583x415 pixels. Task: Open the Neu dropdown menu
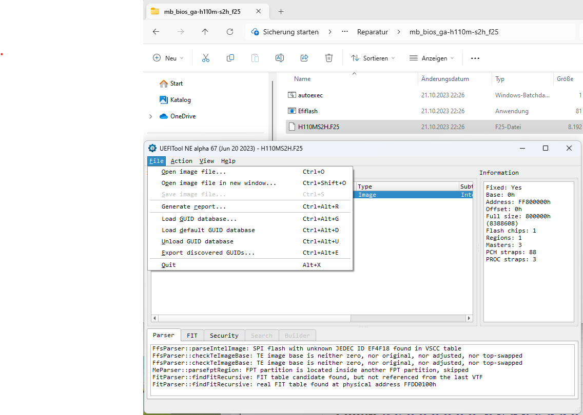point(168,58)
